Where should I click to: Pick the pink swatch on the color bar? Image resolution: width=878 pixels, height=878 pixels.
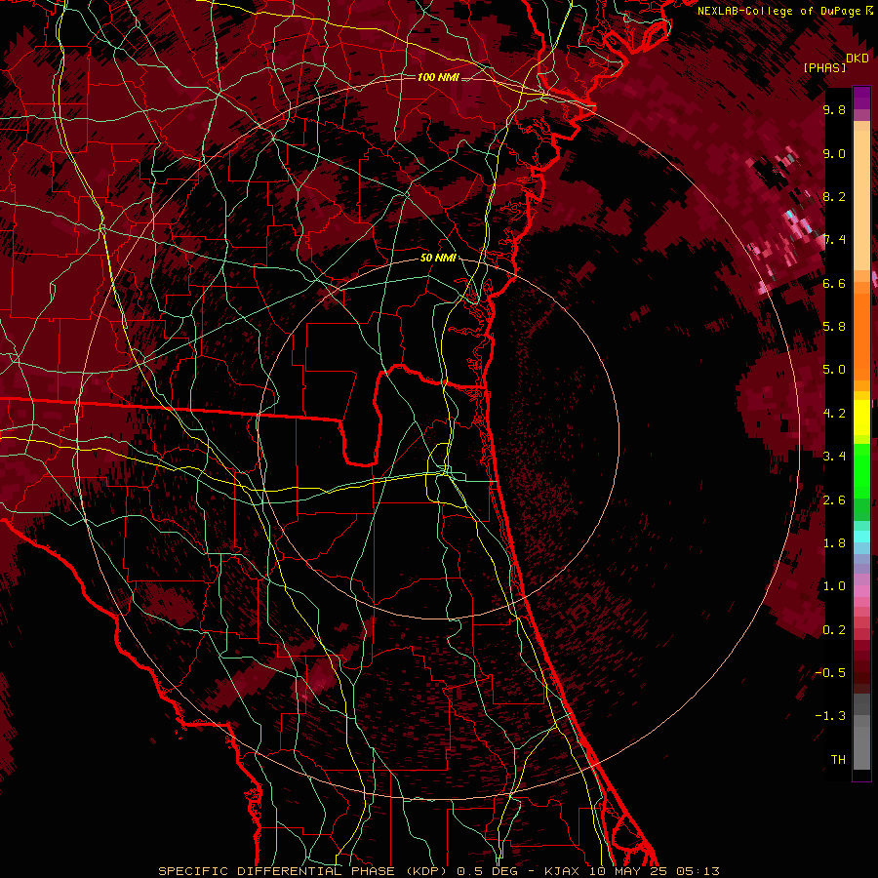861,591
